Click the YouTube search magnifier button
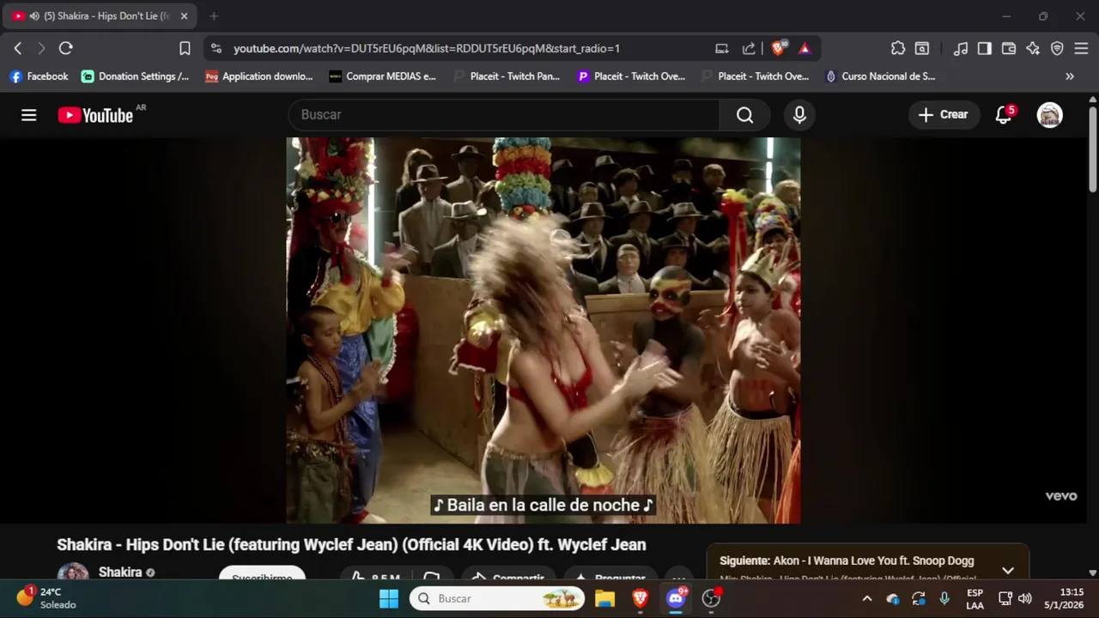 (744, 115)
